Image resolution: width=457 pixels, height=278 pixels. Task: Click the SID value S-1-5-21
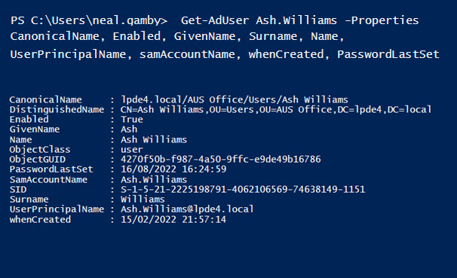coord(243,190)
